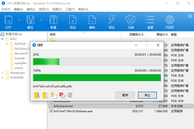Click the red X checkmark icon in 提取 dialog
This screenshot has height=129, width=194.
62,95
